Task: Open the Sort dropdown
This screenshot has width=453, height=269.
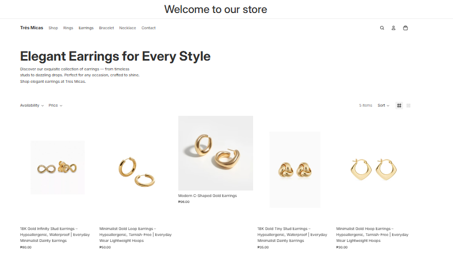Action: 383,106
